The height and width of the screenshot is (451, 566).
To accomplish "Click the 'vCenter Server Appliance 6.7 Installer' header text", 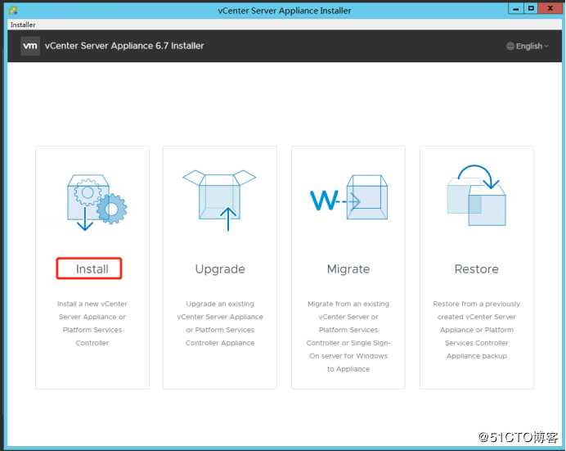I will tap(124, 46).
